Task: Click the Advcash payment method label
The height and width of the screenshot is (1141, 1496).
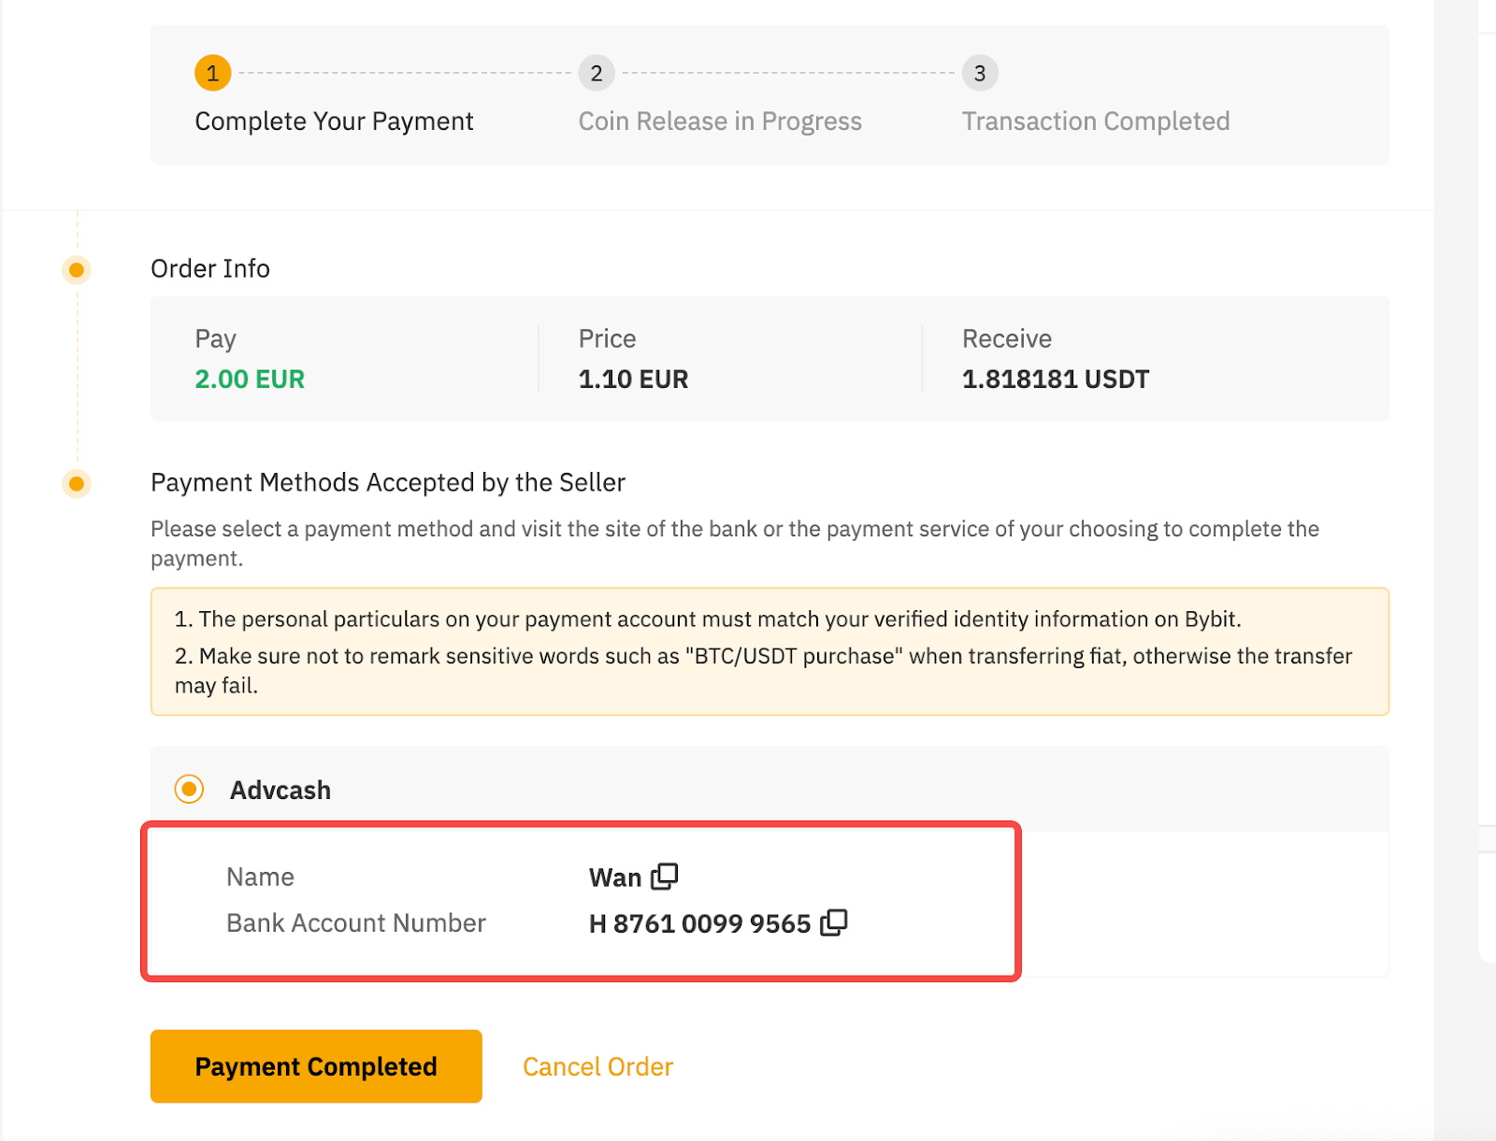Action: click(x=280, y=791)
